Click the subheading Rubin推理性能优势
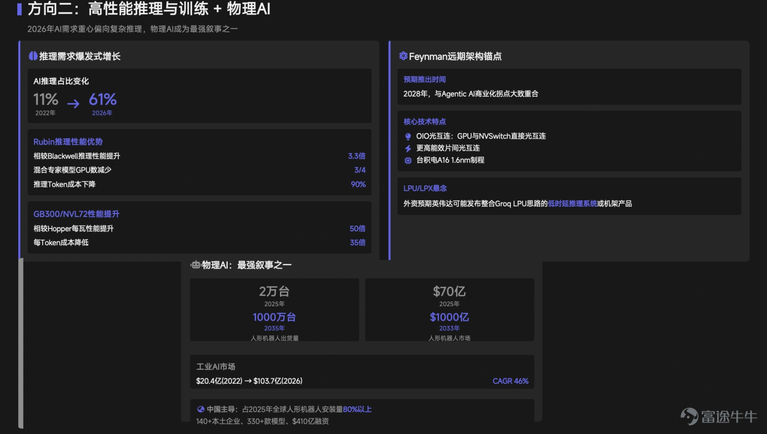This screenshot has height=434, width=767. 68,142
